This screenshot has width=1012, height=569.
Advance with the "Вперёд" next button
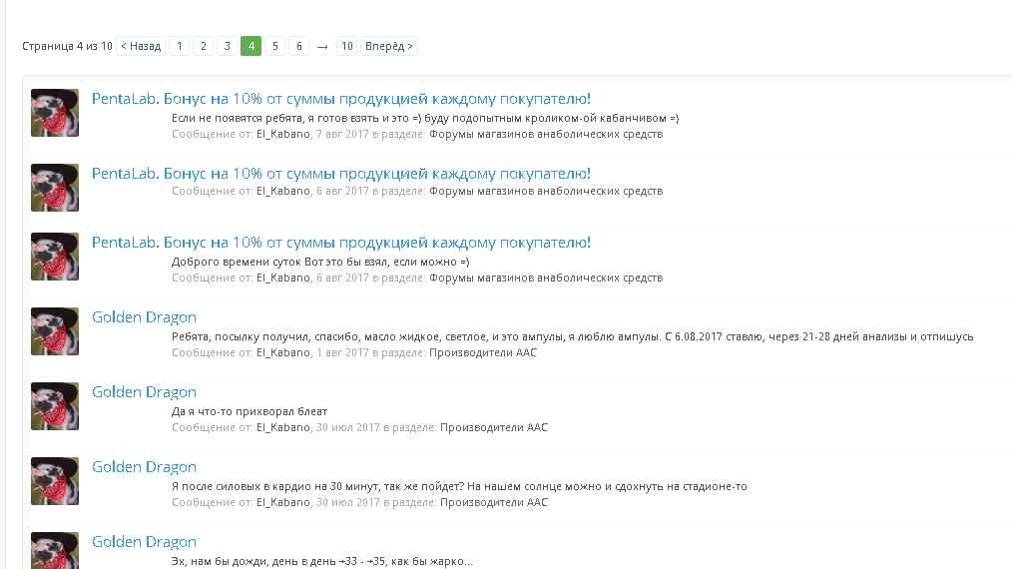point(388,46)
